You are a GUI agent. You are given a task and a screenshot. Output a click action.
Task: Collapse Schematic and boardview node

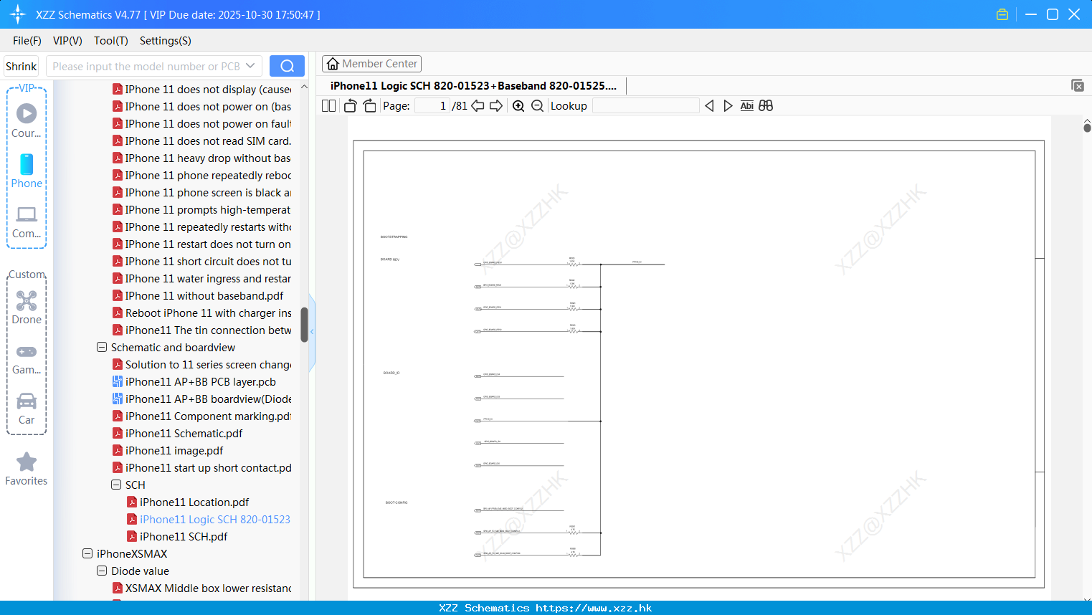pos(102,347)
